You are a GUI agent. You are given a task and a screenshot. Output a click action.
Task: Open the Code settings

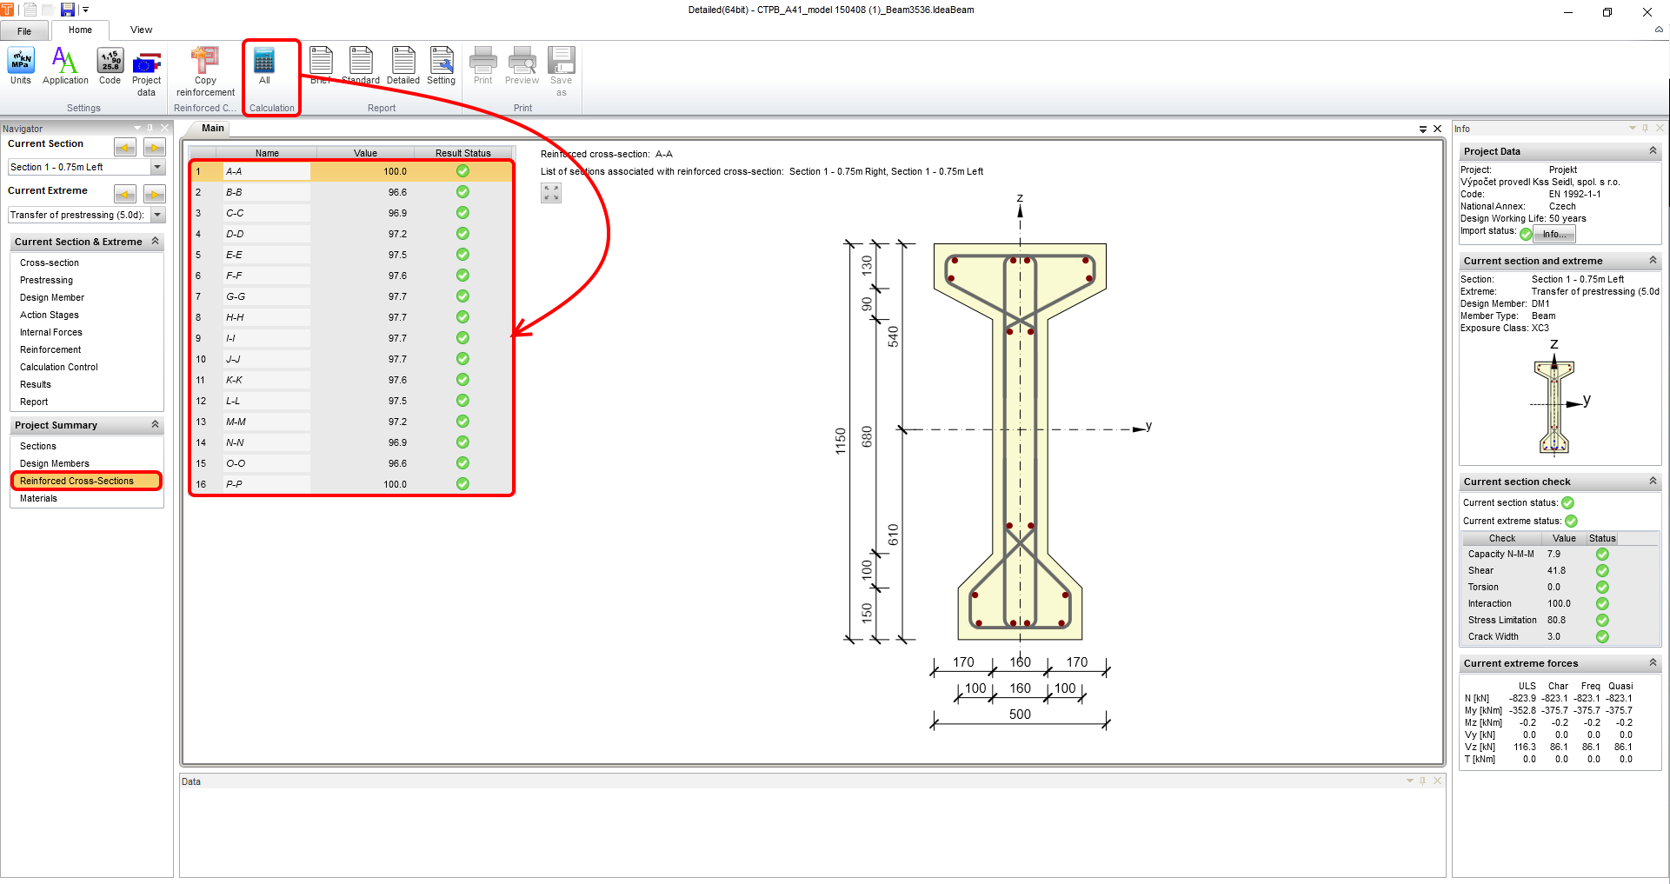coord(109,65)
